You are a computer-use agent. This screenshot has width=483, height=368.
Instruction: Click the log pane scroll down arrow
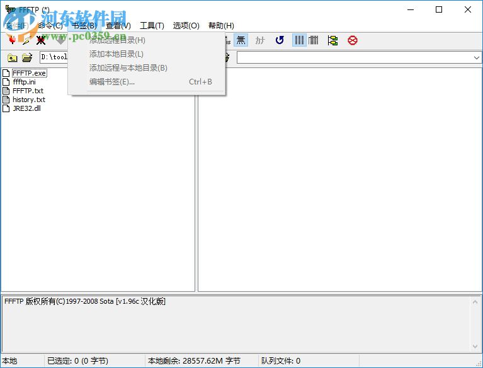coord(475,347)
